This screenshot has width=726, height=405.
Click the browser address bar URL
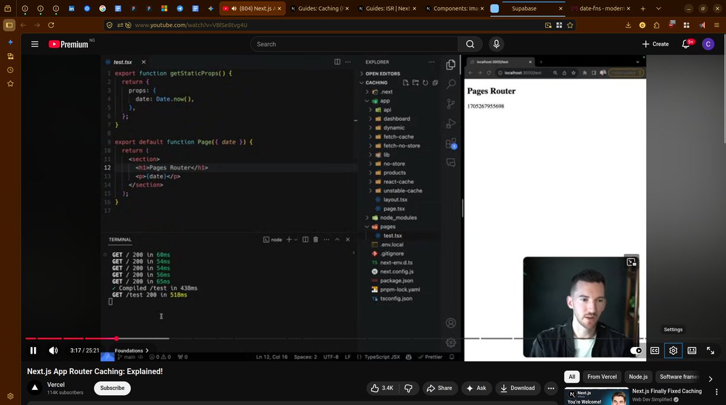coord(191,25)
